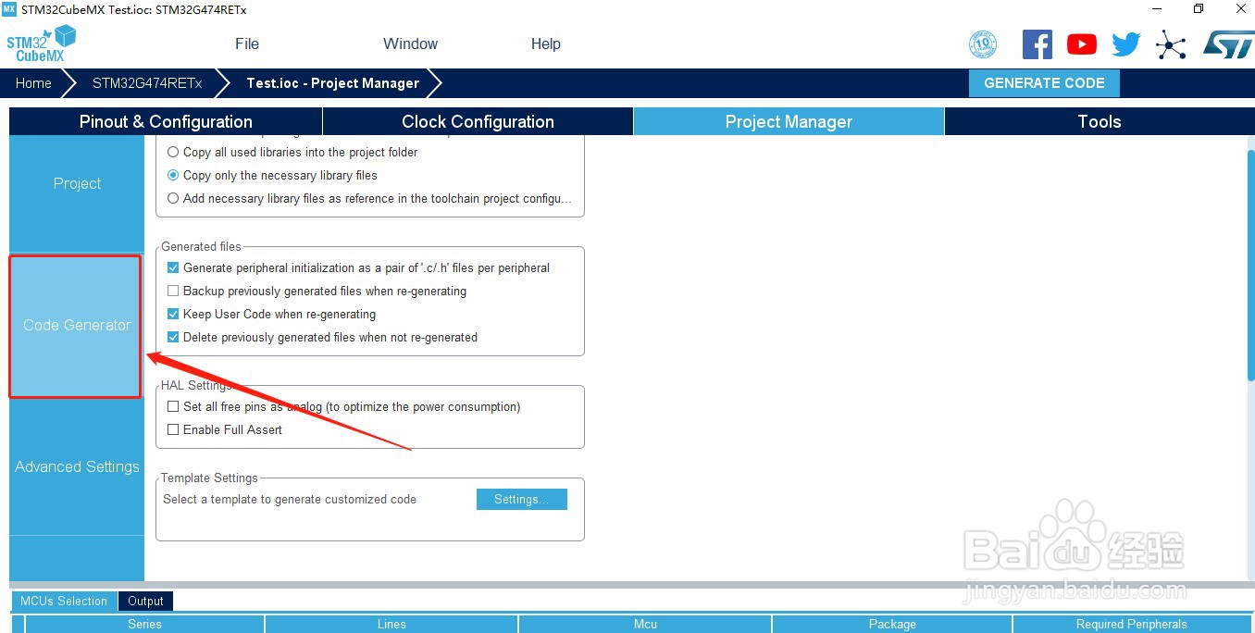Image resolution: width=1255 pixels, height=633 pixels.
Task: Switch to Output bottom tab
Action: click(x=145, y=601)
